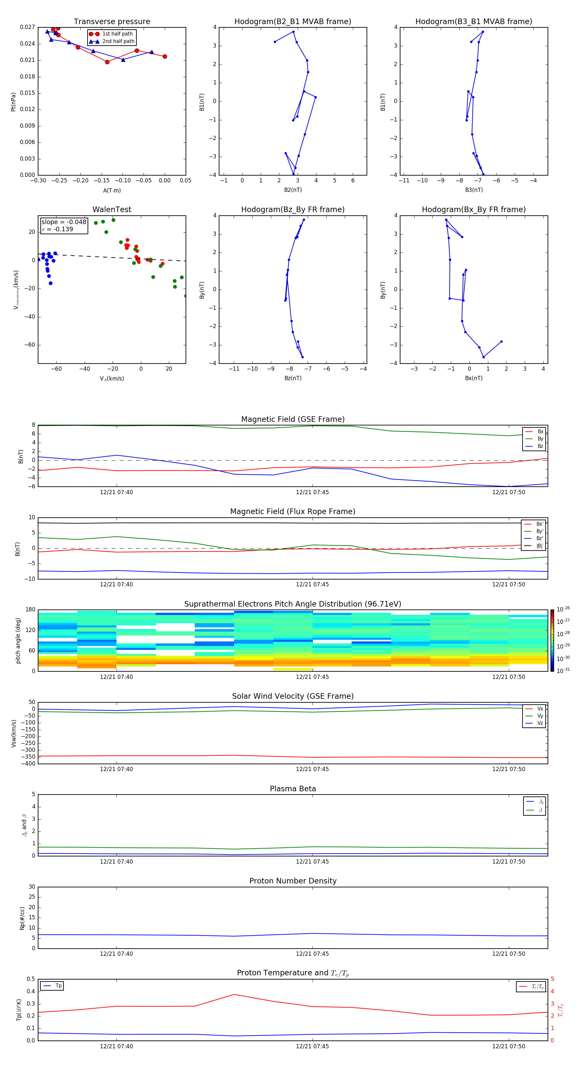Select '|B|' in Flux Rope legend
This screenshot has width=586, height=1075.
coord(534,546)
